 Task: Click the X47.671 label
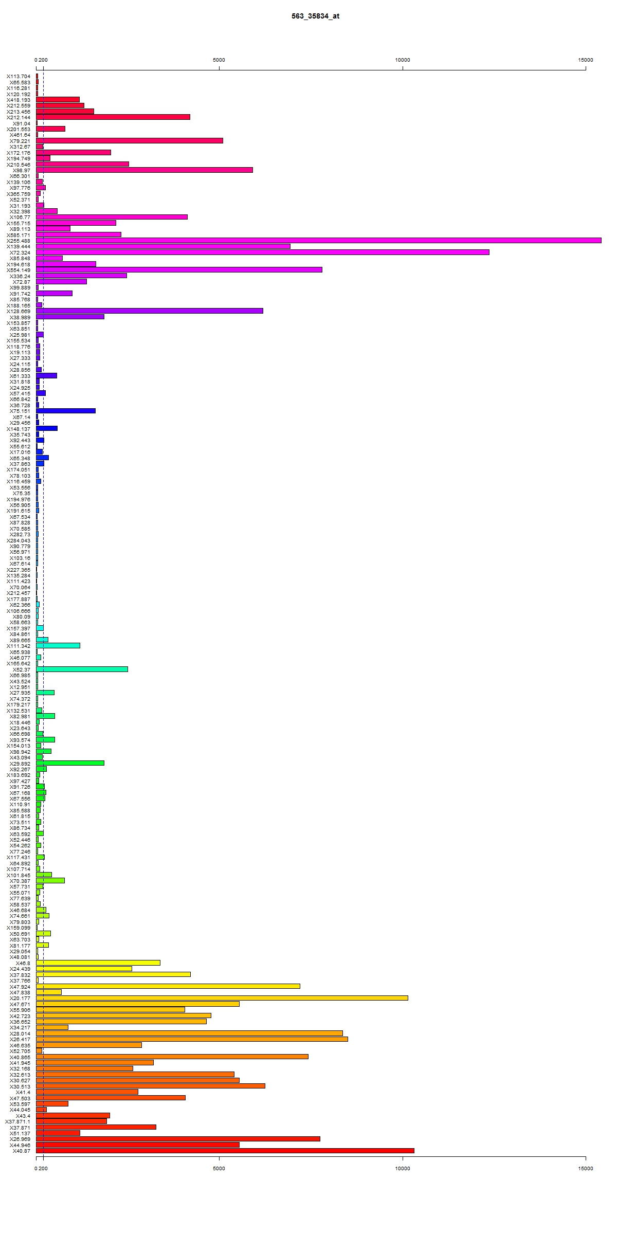pyautogui.click(x=20, y=1004)
